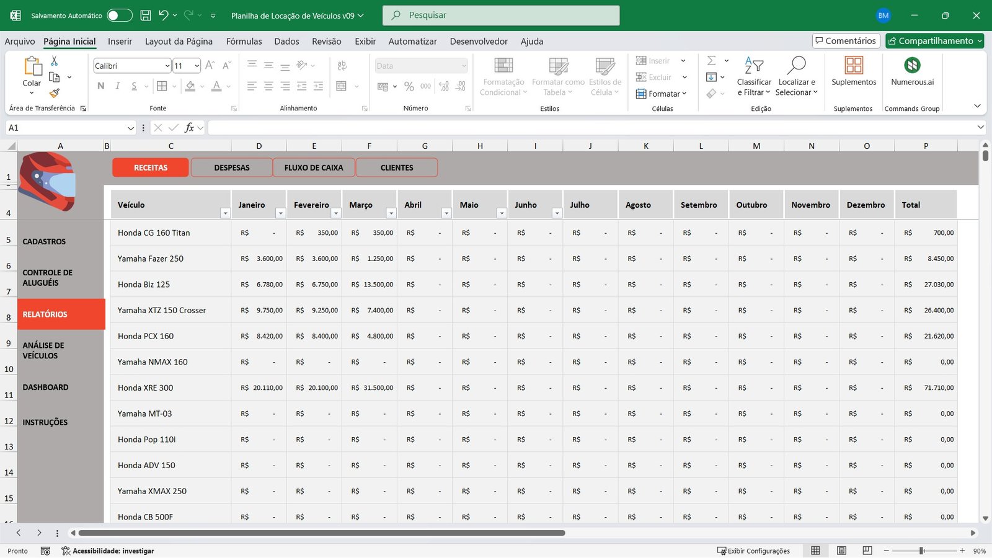Click the Insert Function fx icon
This screenshot has width=992, height=558.
click(x=189, y=128)
